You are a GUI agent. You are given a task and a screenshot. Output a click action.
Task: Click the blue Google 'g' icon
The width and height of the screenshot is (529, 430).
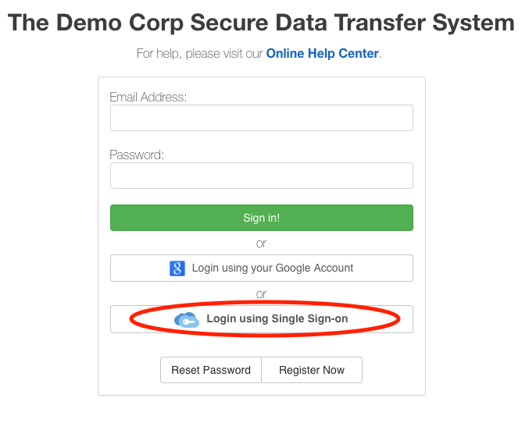[177, 268]
